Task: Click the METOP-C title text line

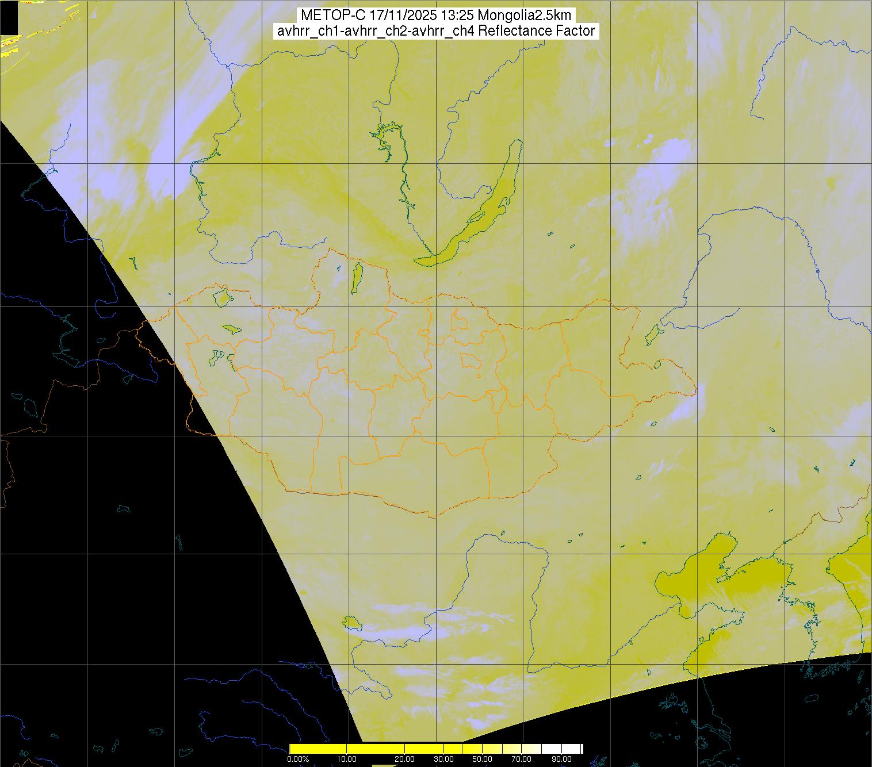Action: tap(435, 16)
